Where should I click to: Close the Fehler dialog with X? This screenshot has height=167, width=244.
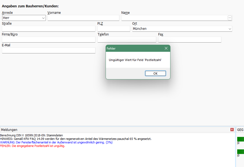(x=166, y=48)
